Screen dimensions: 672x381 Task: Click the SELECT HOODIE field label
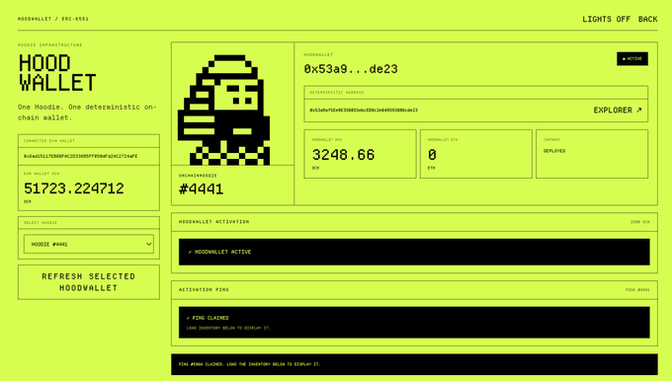pos(41,223)
